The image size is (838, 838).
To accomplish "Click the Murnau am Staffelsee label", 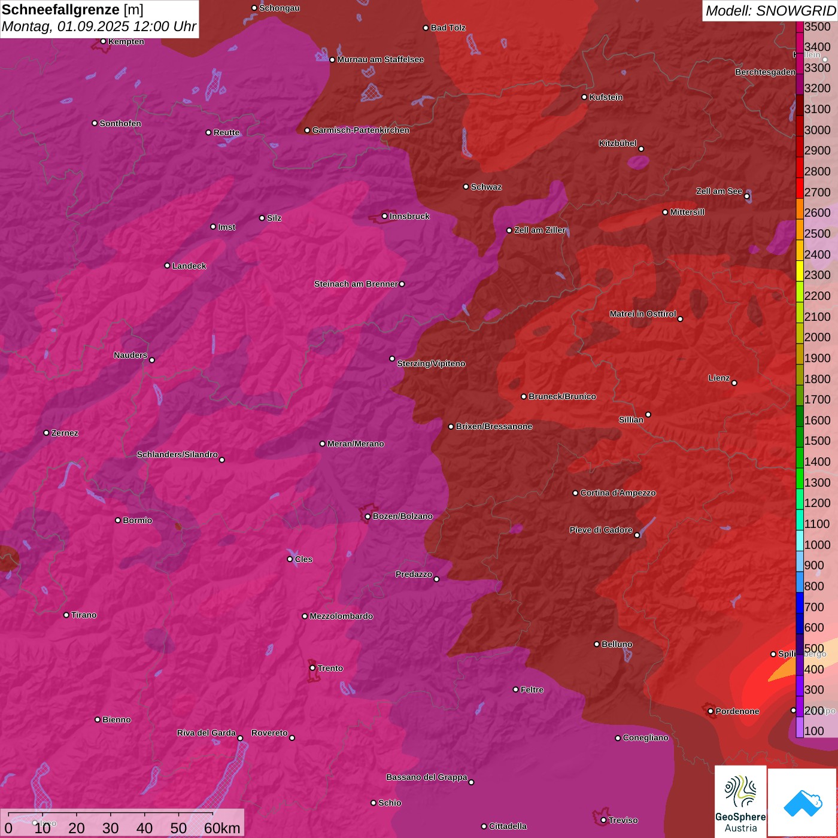I will pos(381,59).
